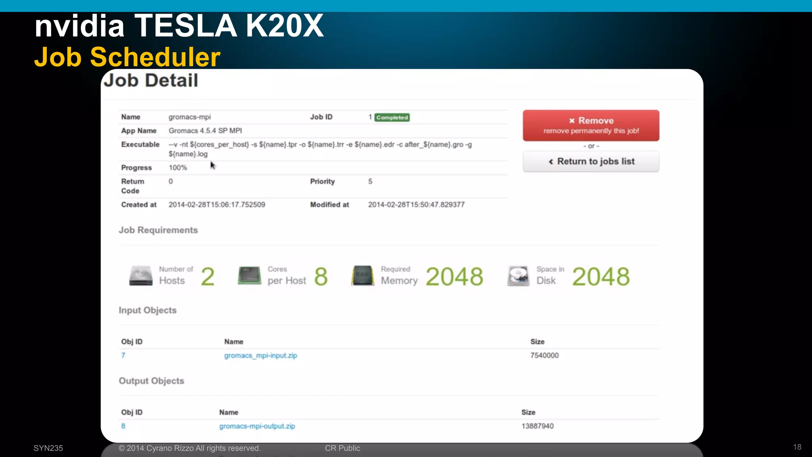Click the Job Requirements section heading
812x457 pixels.
click(158, 230)
